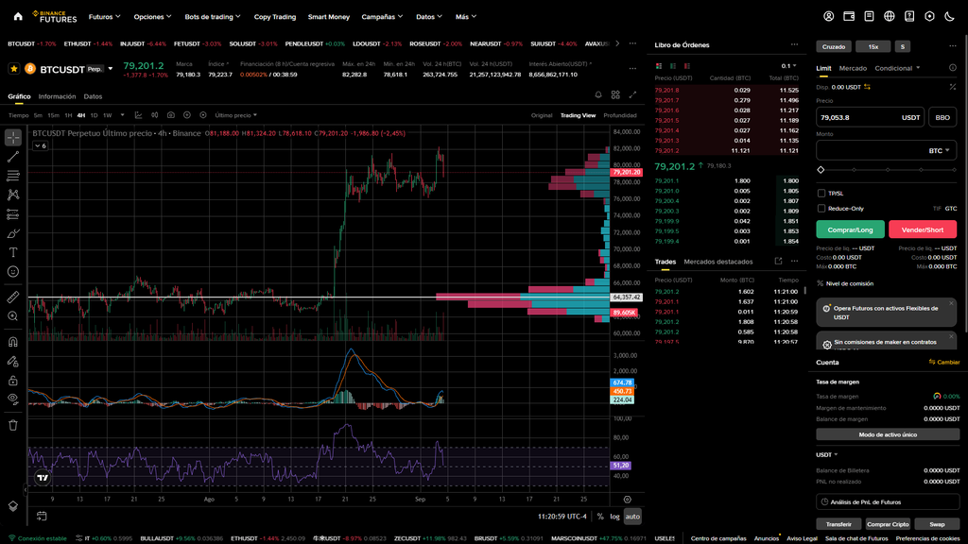This screenshot has height=544, width=968.
Task: Go to Binance home icon
Action: tap(18, 17)
